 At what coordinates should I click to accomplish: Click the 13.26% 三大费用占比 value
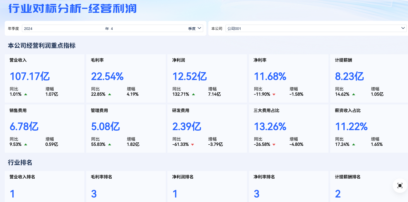[x=270, y=126]
